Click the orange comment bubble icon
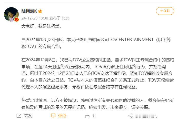Image resolution: width=177 pixels, height=120 pixels. (53, 116)
